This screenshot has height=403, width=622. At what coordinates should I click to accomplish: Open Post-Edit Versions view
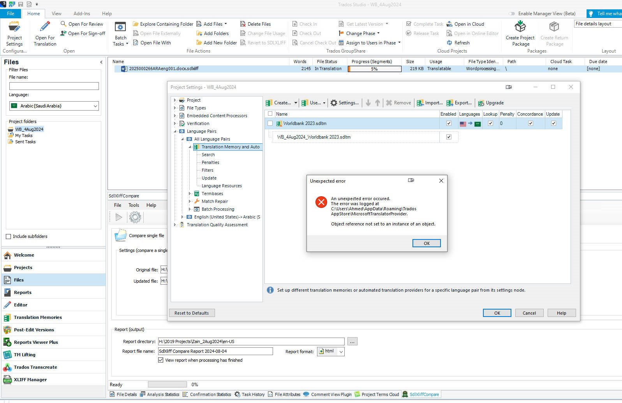point(54,330)
